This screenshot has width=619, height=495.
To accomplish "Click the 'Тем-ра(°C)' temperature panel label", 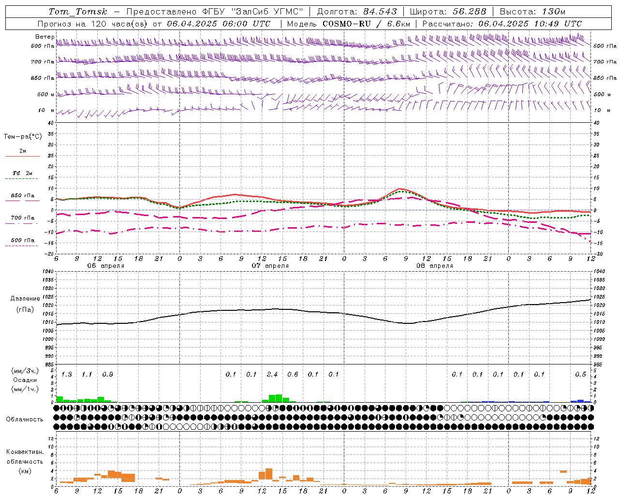I will [x=23, y=137].
